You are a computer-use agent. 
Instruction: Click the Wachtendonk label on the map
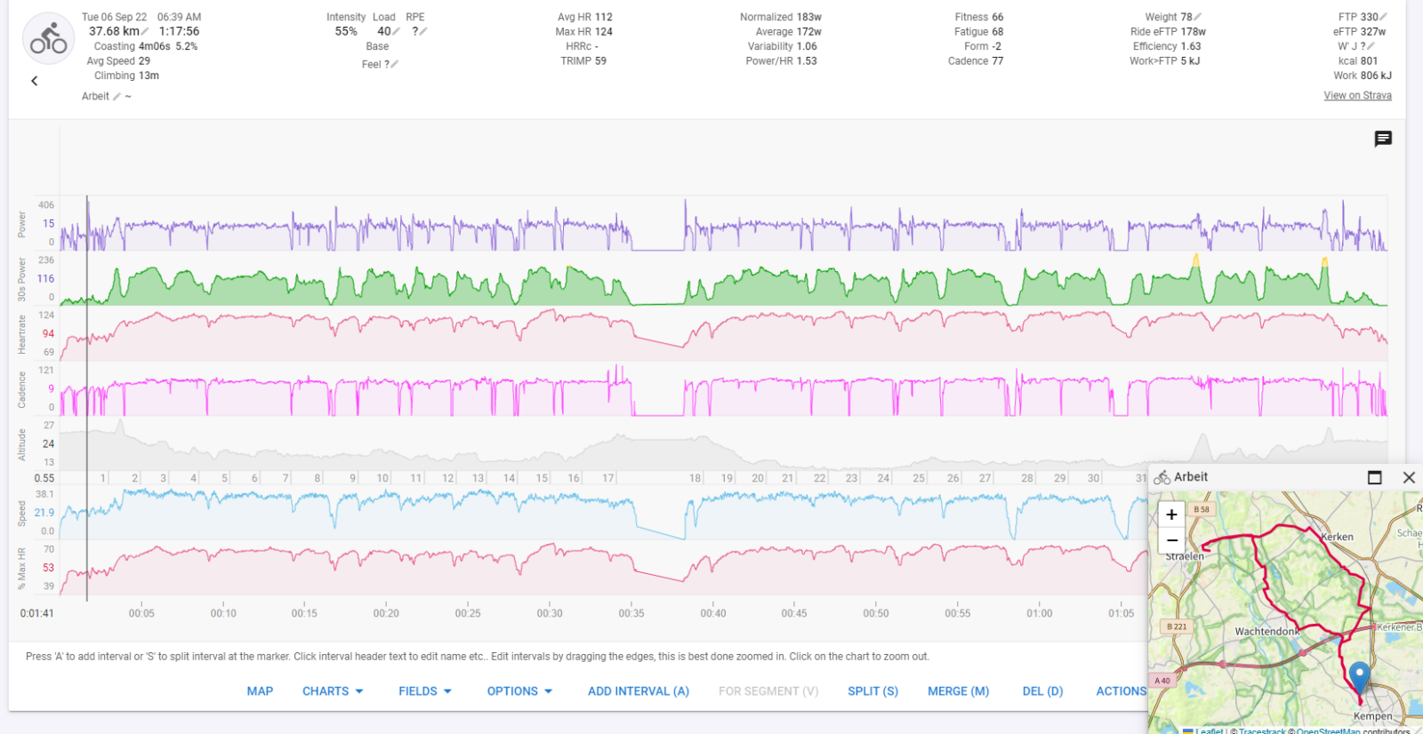[1267, 632]
